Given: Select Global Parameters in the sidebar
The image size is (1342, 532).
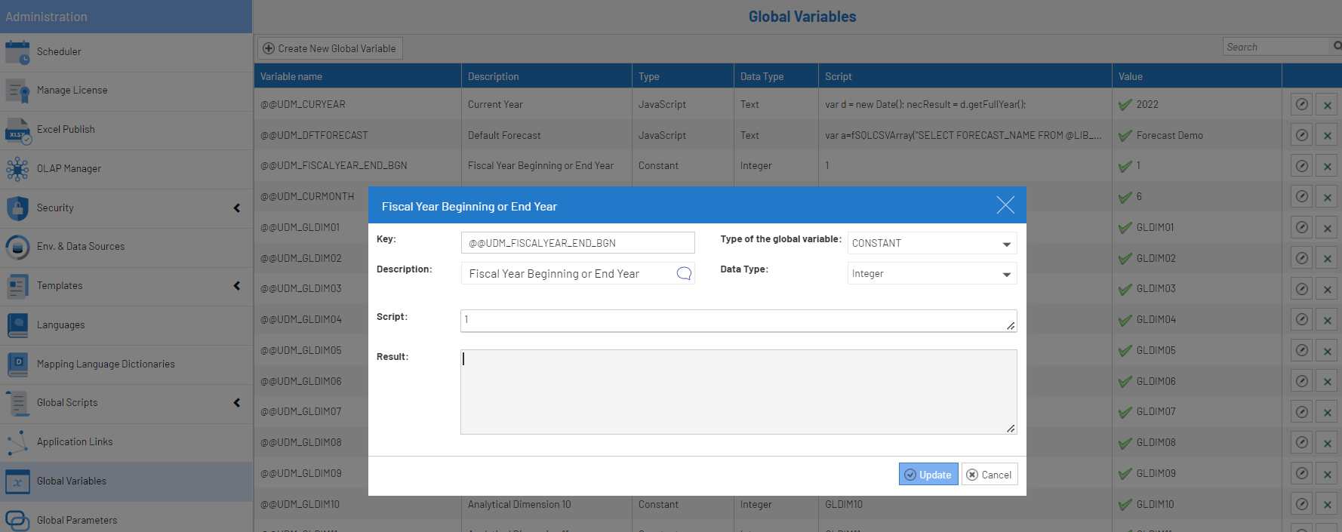Looking at the screenshot, I should [77, 520].
